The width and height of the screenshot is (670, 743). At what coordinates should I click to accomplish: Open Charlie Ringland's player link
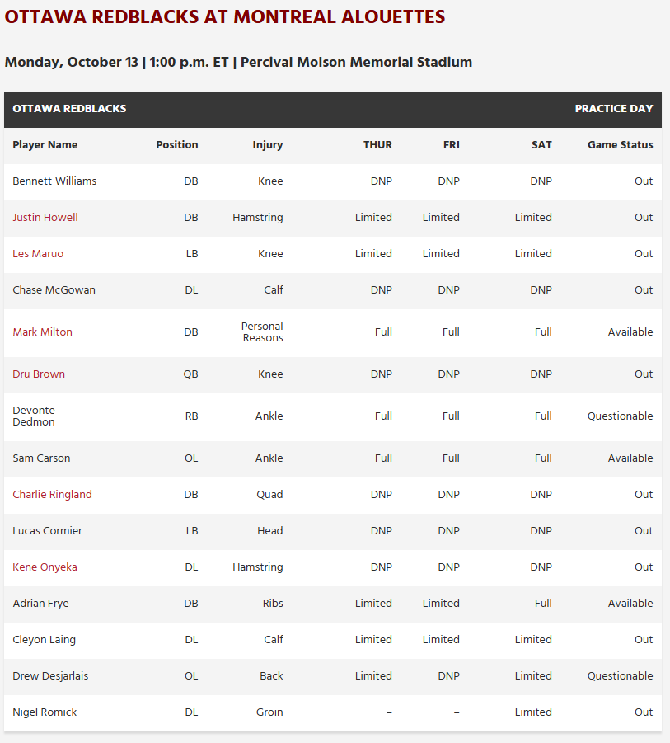pyautogui.click(x=52, y=495)
